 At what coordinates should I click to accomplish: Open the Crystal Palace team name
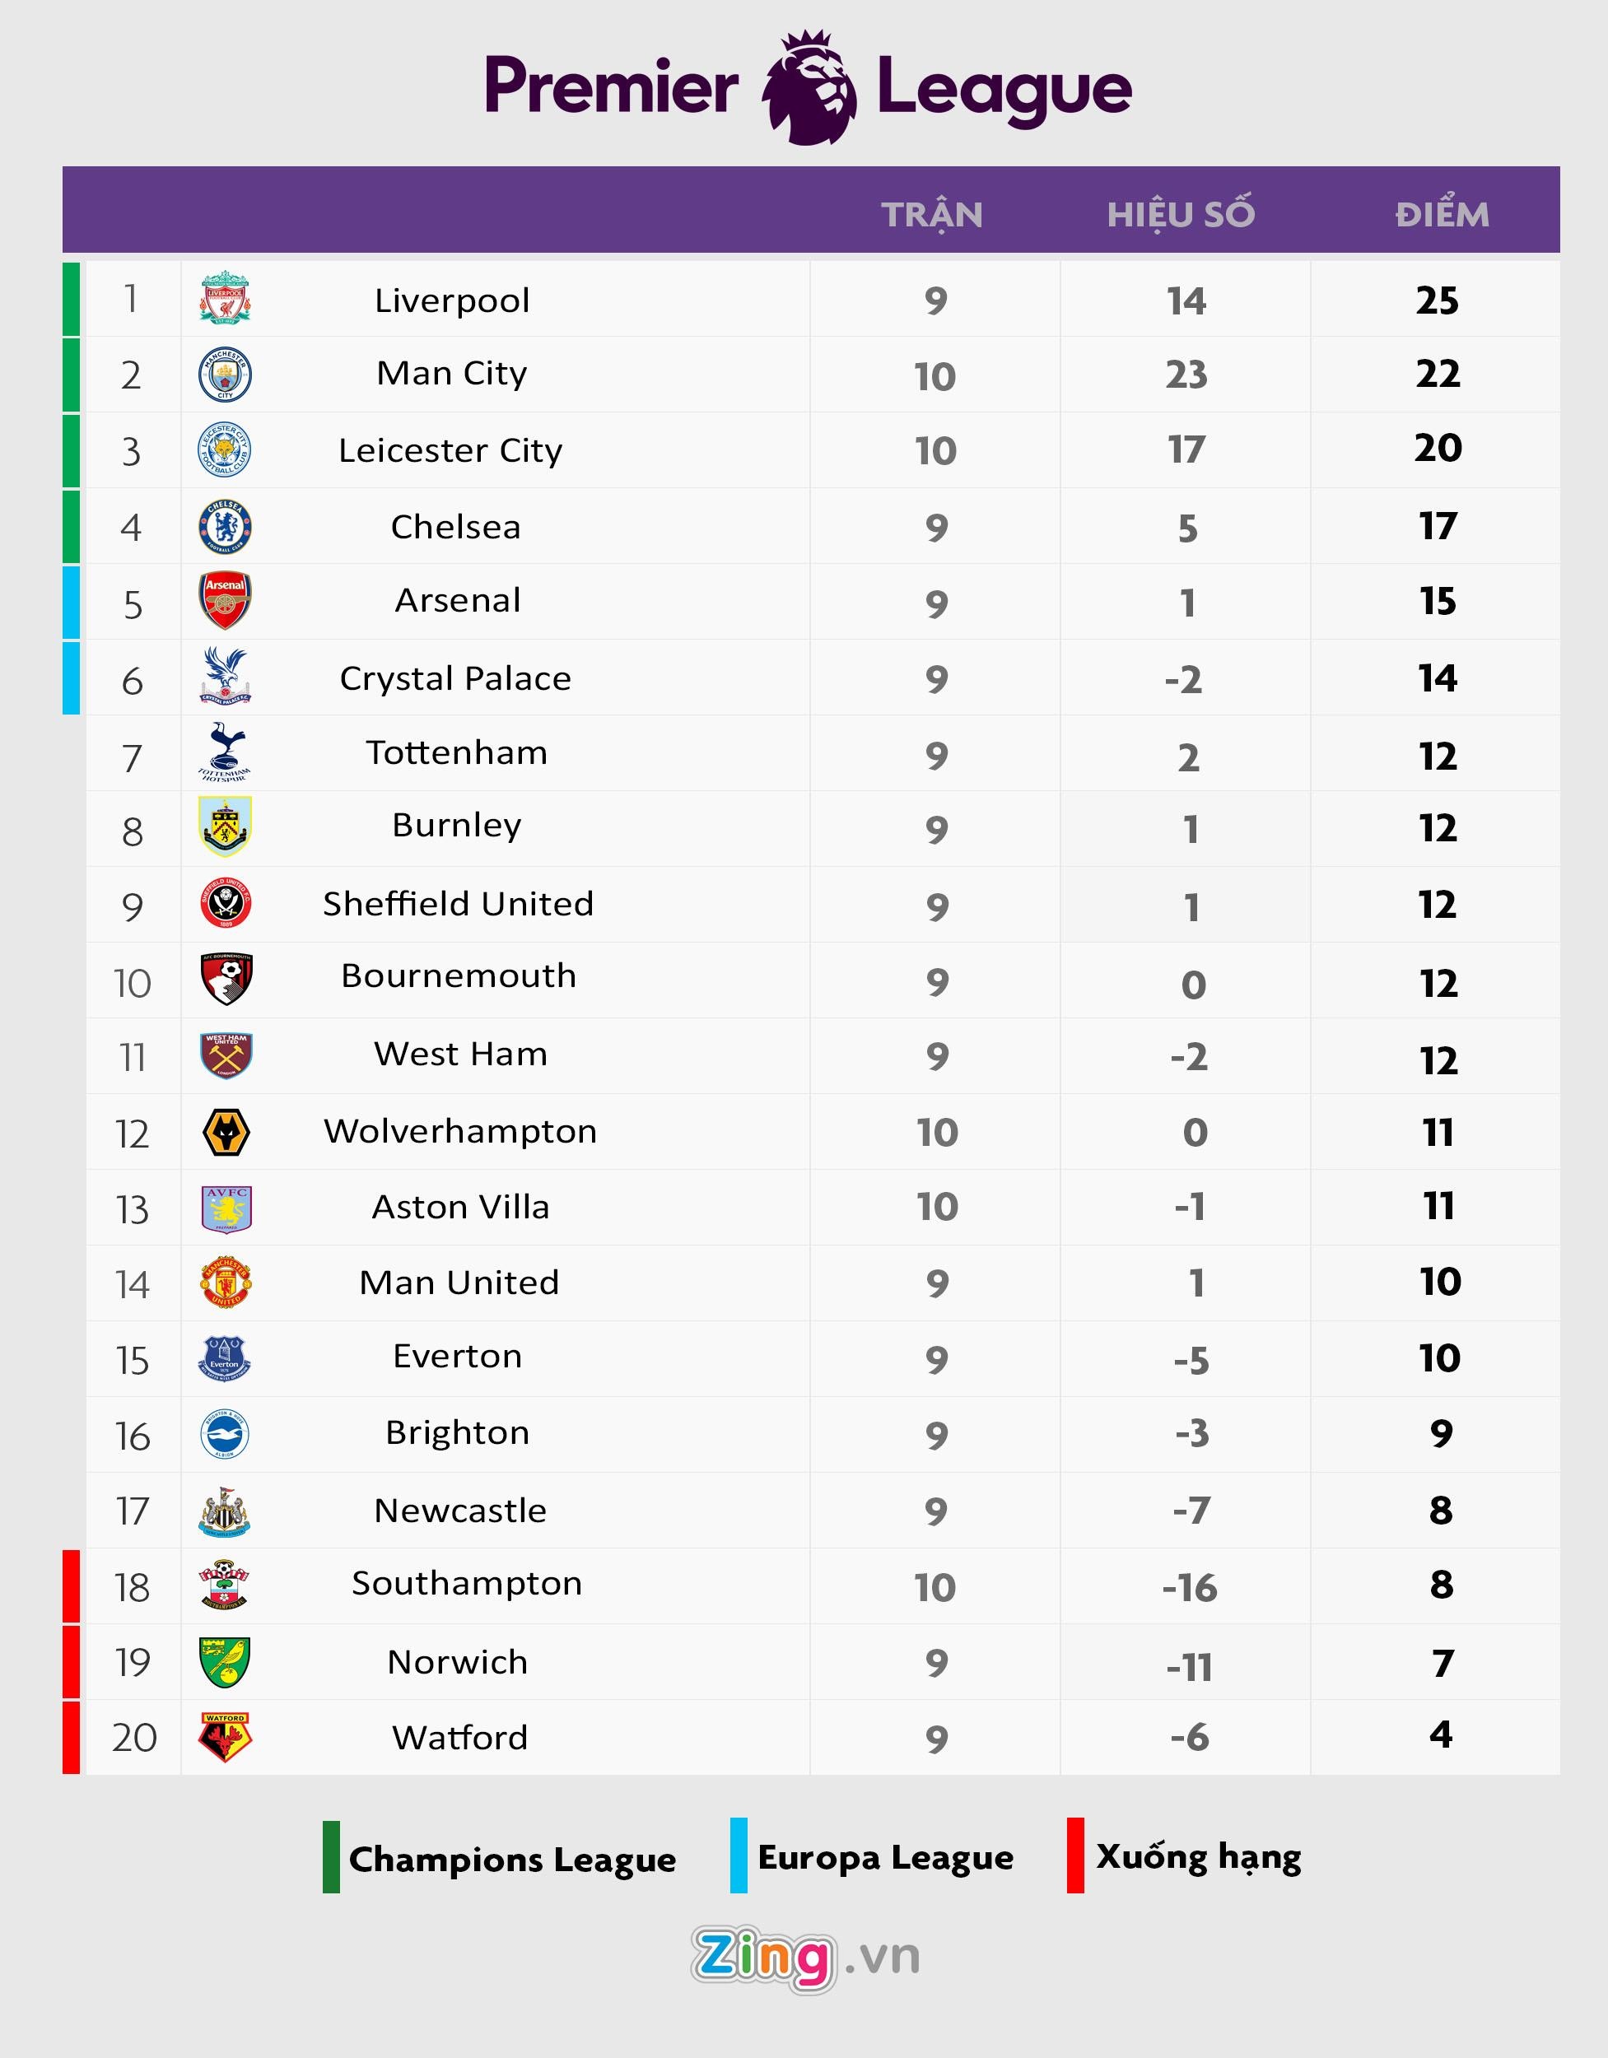point(455,678)
